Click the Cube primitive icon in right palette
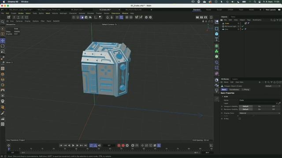This screenshot has width=282, height=158. (217, 34)
